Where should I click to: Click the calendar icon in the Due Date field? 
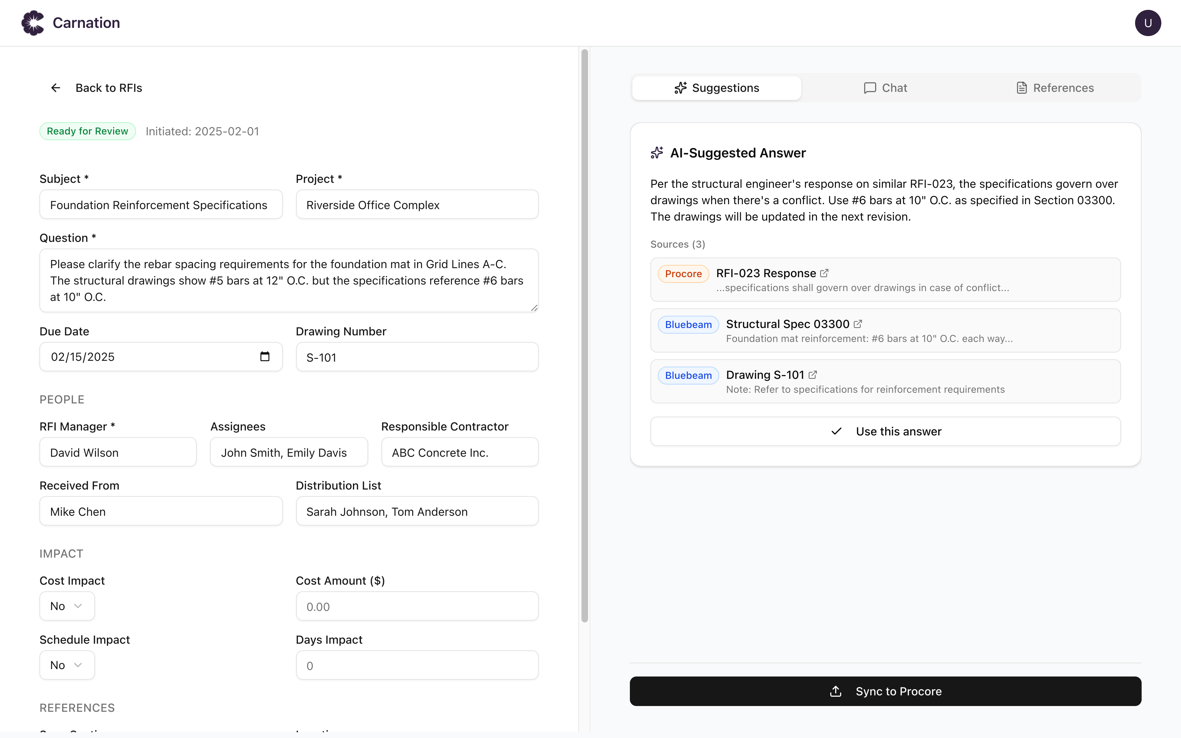pyautogui.click(x=265, y=357)
